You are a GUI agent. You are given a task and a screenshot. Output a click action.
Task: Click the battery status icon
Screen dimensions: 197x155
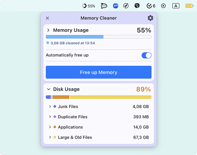pos(189,6)
